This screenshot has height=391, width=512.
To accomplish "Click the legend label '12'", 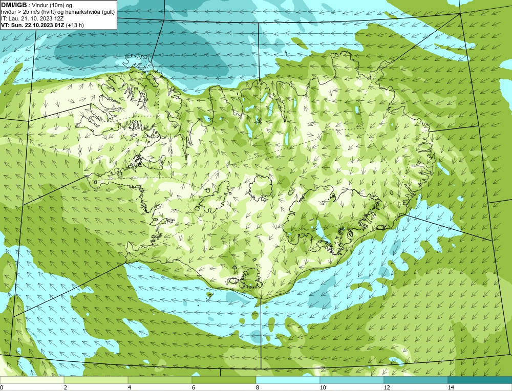I will 387,387.
